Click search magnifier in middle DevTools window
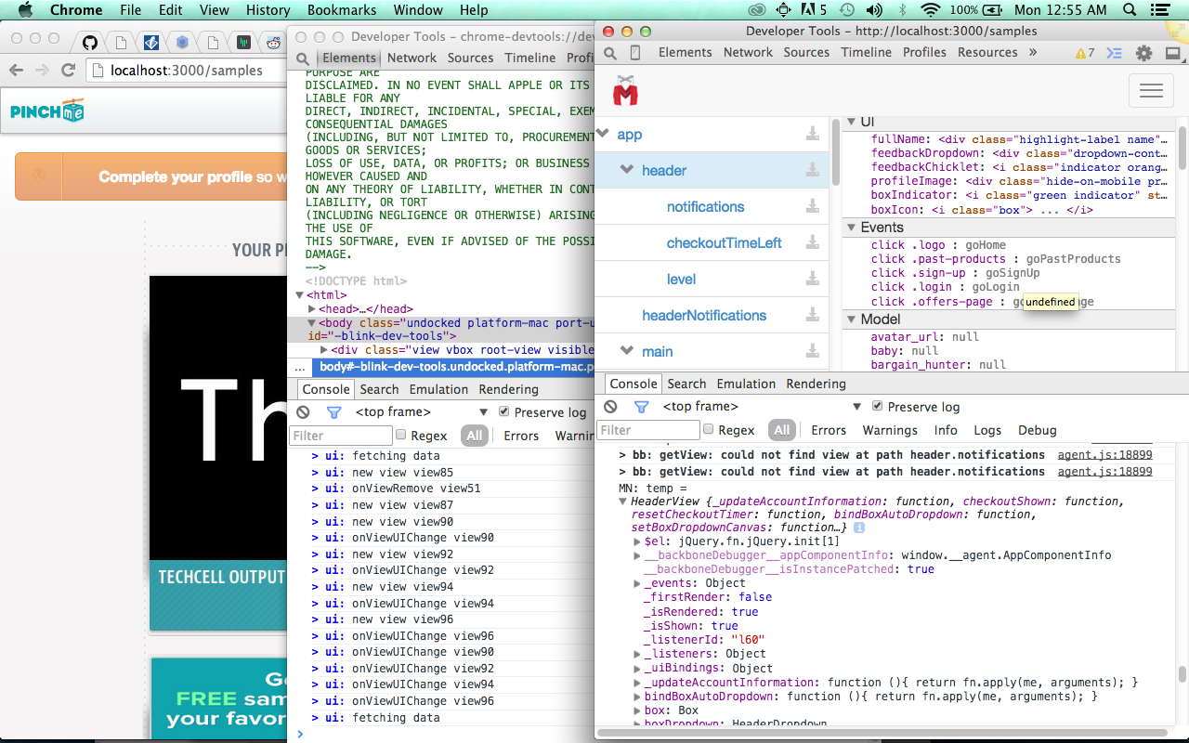This screenshot has width=1189, height=743. [303, 59]
